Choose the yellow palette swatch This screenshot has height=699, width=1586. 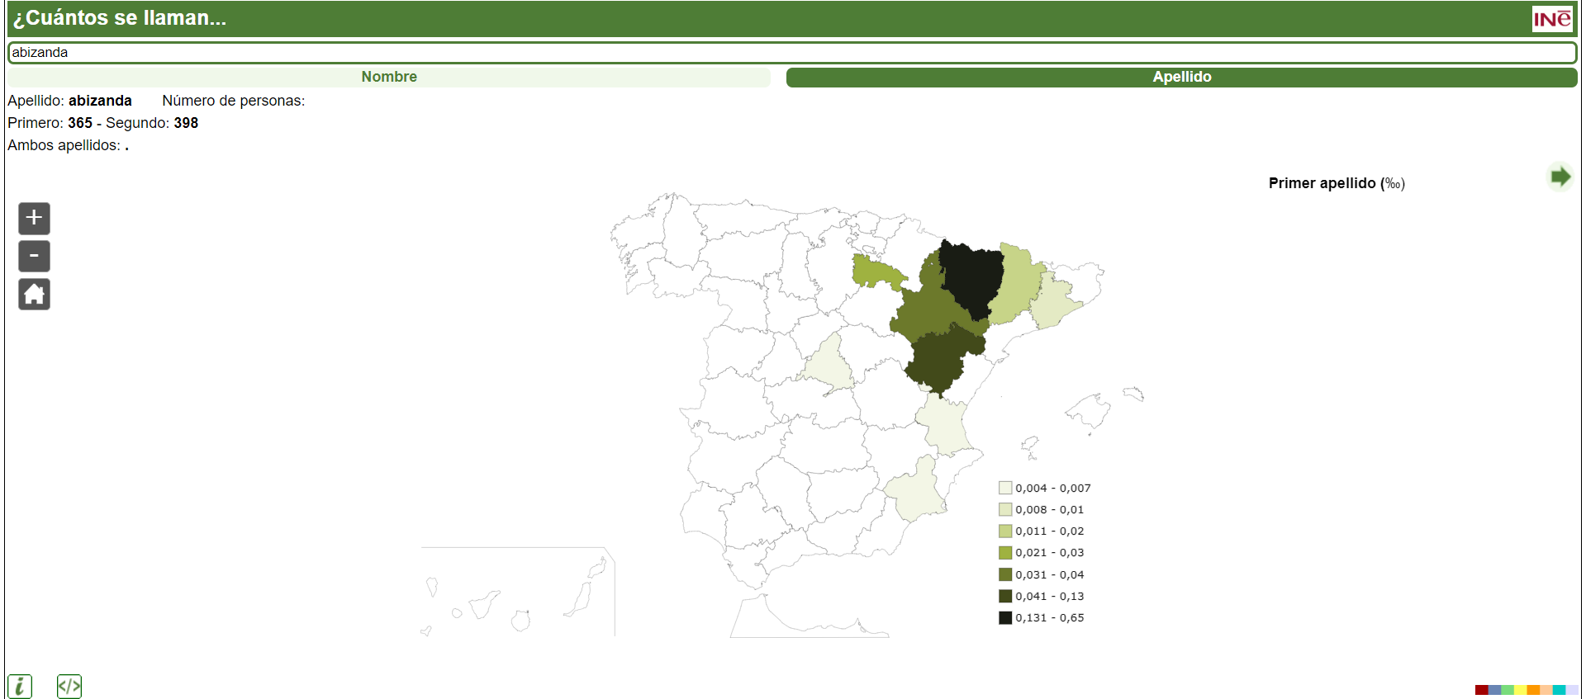point(1520,690)
